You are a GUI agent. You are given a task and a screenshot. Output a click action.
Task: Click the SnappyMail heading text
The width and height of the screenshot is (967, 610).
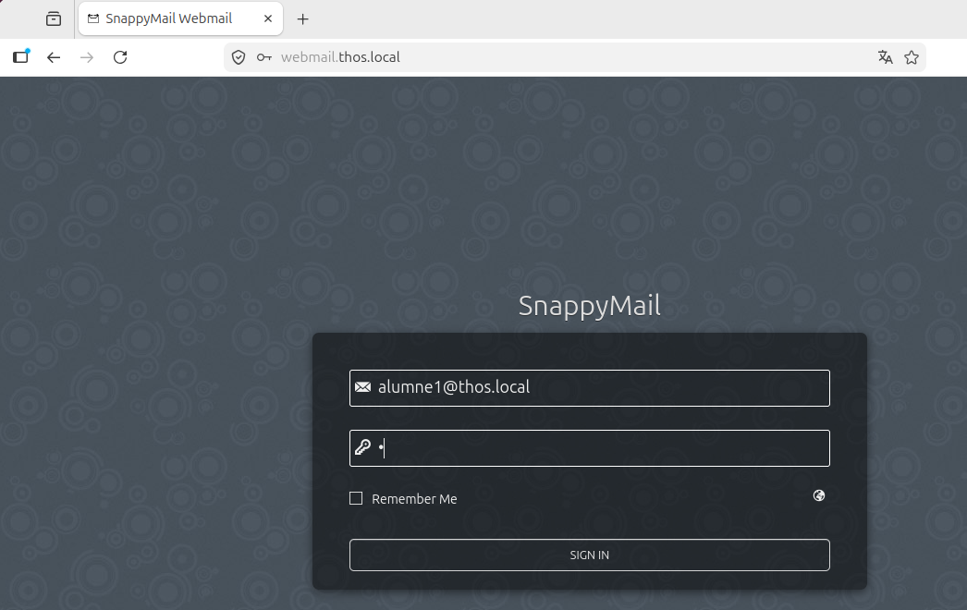[589, 306]
